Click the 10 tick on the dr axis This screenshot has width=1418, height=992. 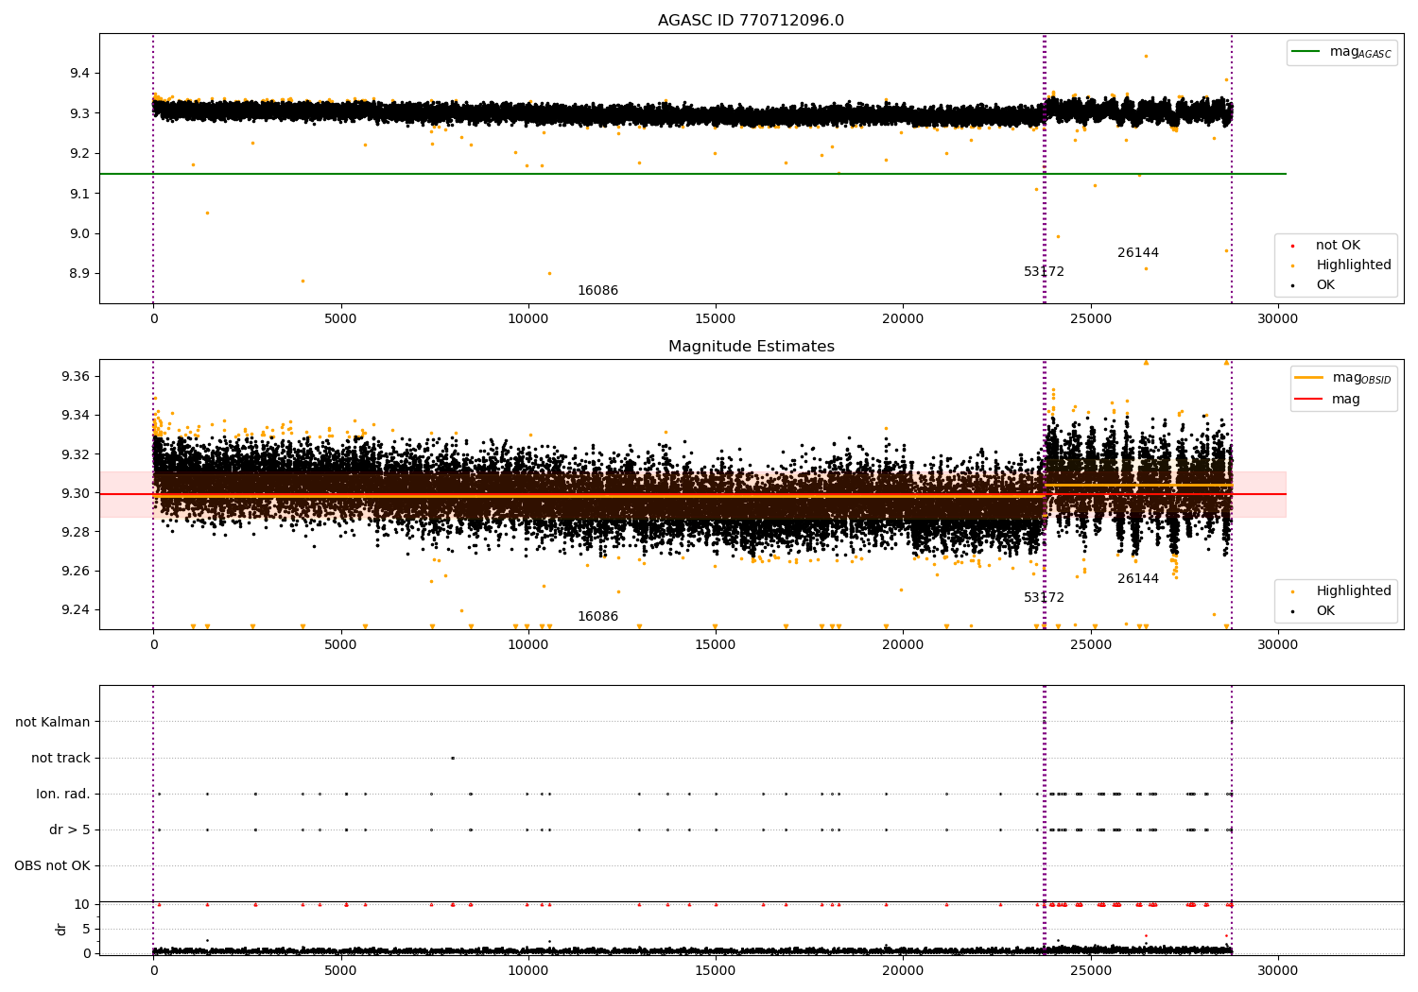82,905
